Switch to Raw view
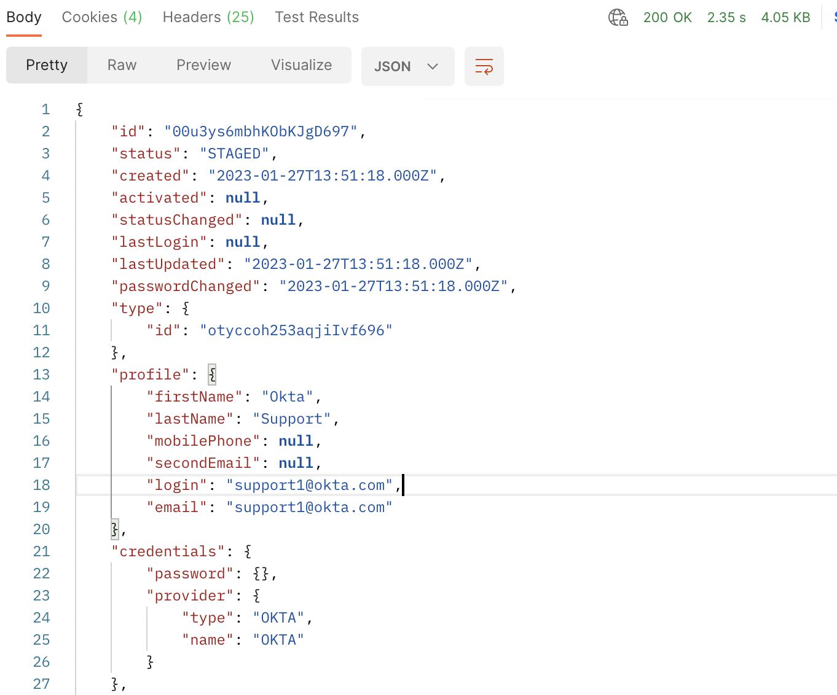 122,65
